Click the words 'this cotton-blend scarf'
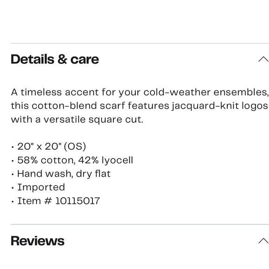 tap(68, 106)
